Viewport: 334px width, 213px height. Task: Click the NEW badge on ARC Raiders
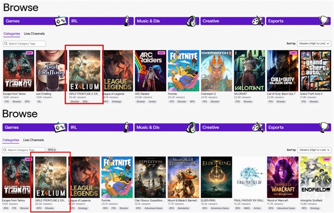point(161,53)
